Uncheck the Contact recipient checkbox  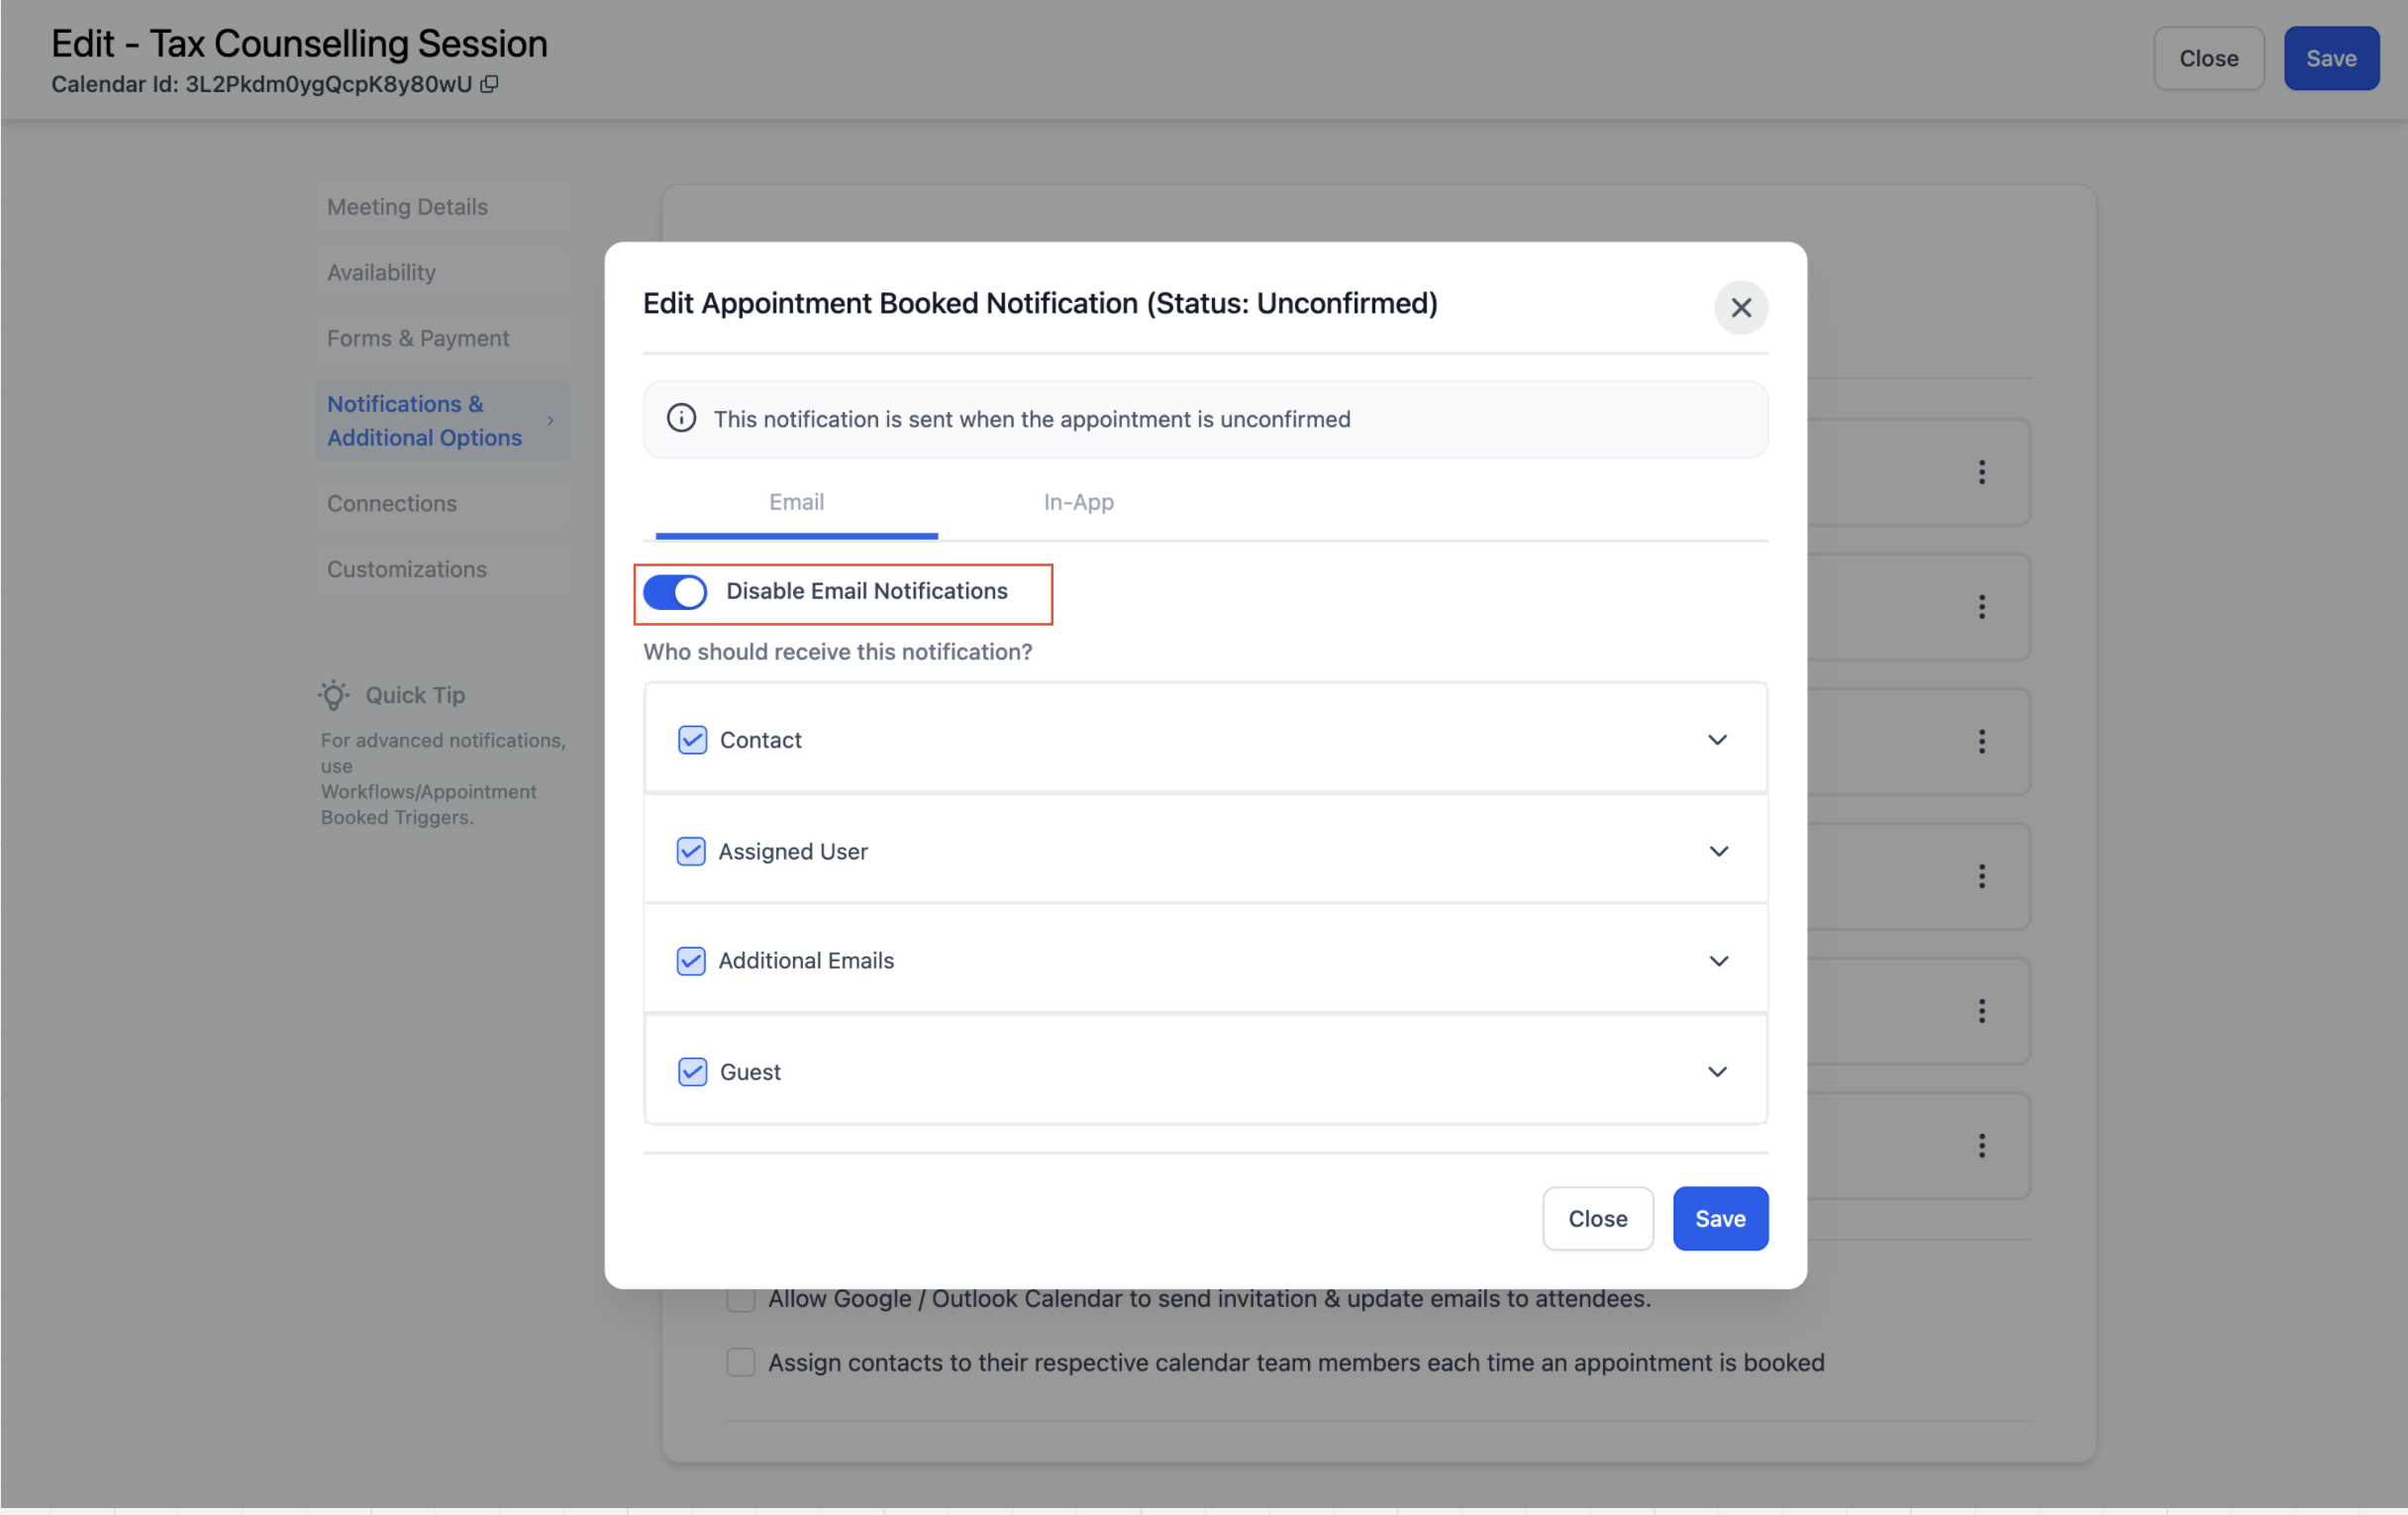click(692, 740)
